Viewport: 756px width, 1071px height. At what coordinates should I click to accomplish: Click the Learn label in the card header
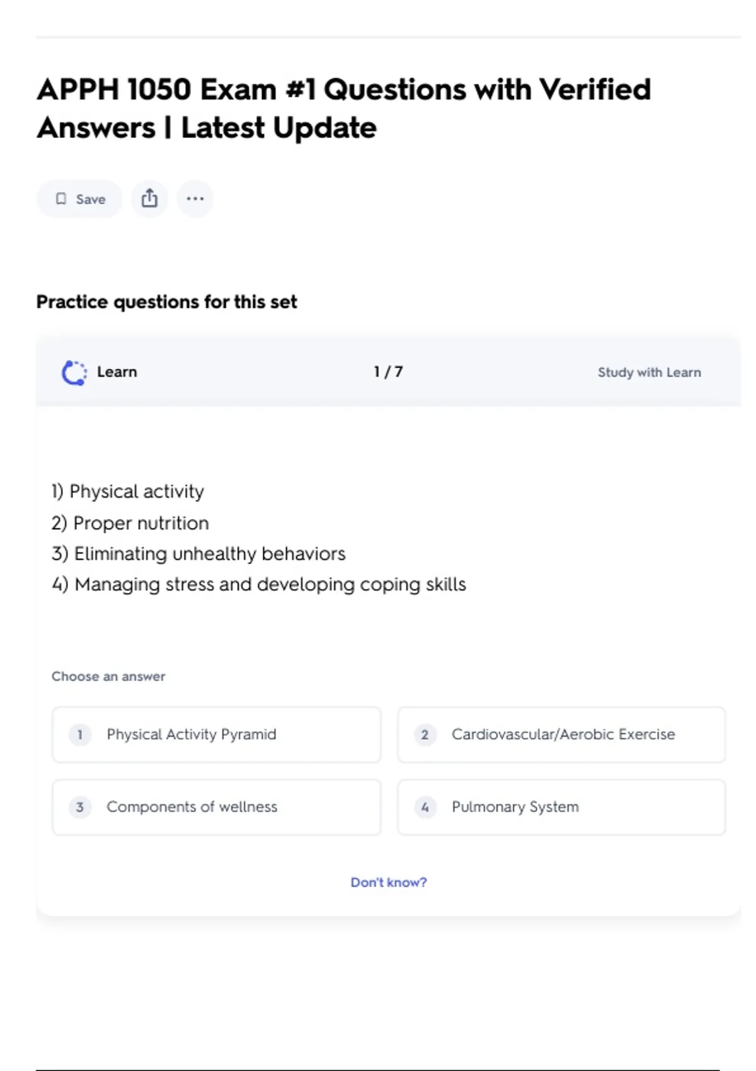(x=117, y=372)
